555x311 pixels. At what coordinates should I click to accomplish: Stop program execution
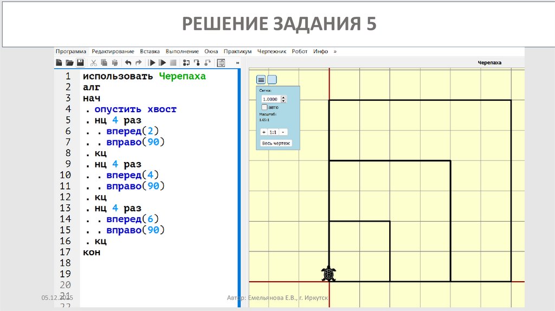coord(173,63)
